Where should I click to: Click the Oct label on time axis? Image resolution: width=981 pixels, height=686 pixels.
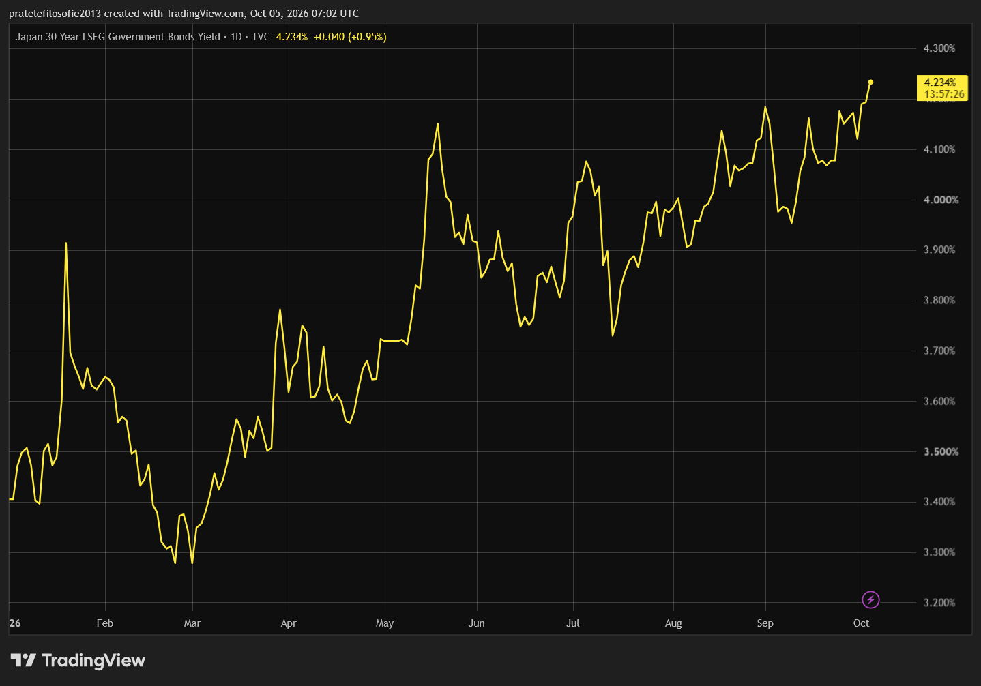[862, 623]
